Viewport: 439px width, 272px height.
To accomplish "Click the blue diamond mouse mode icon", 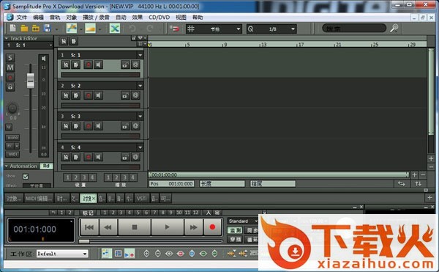I will 192,254.
